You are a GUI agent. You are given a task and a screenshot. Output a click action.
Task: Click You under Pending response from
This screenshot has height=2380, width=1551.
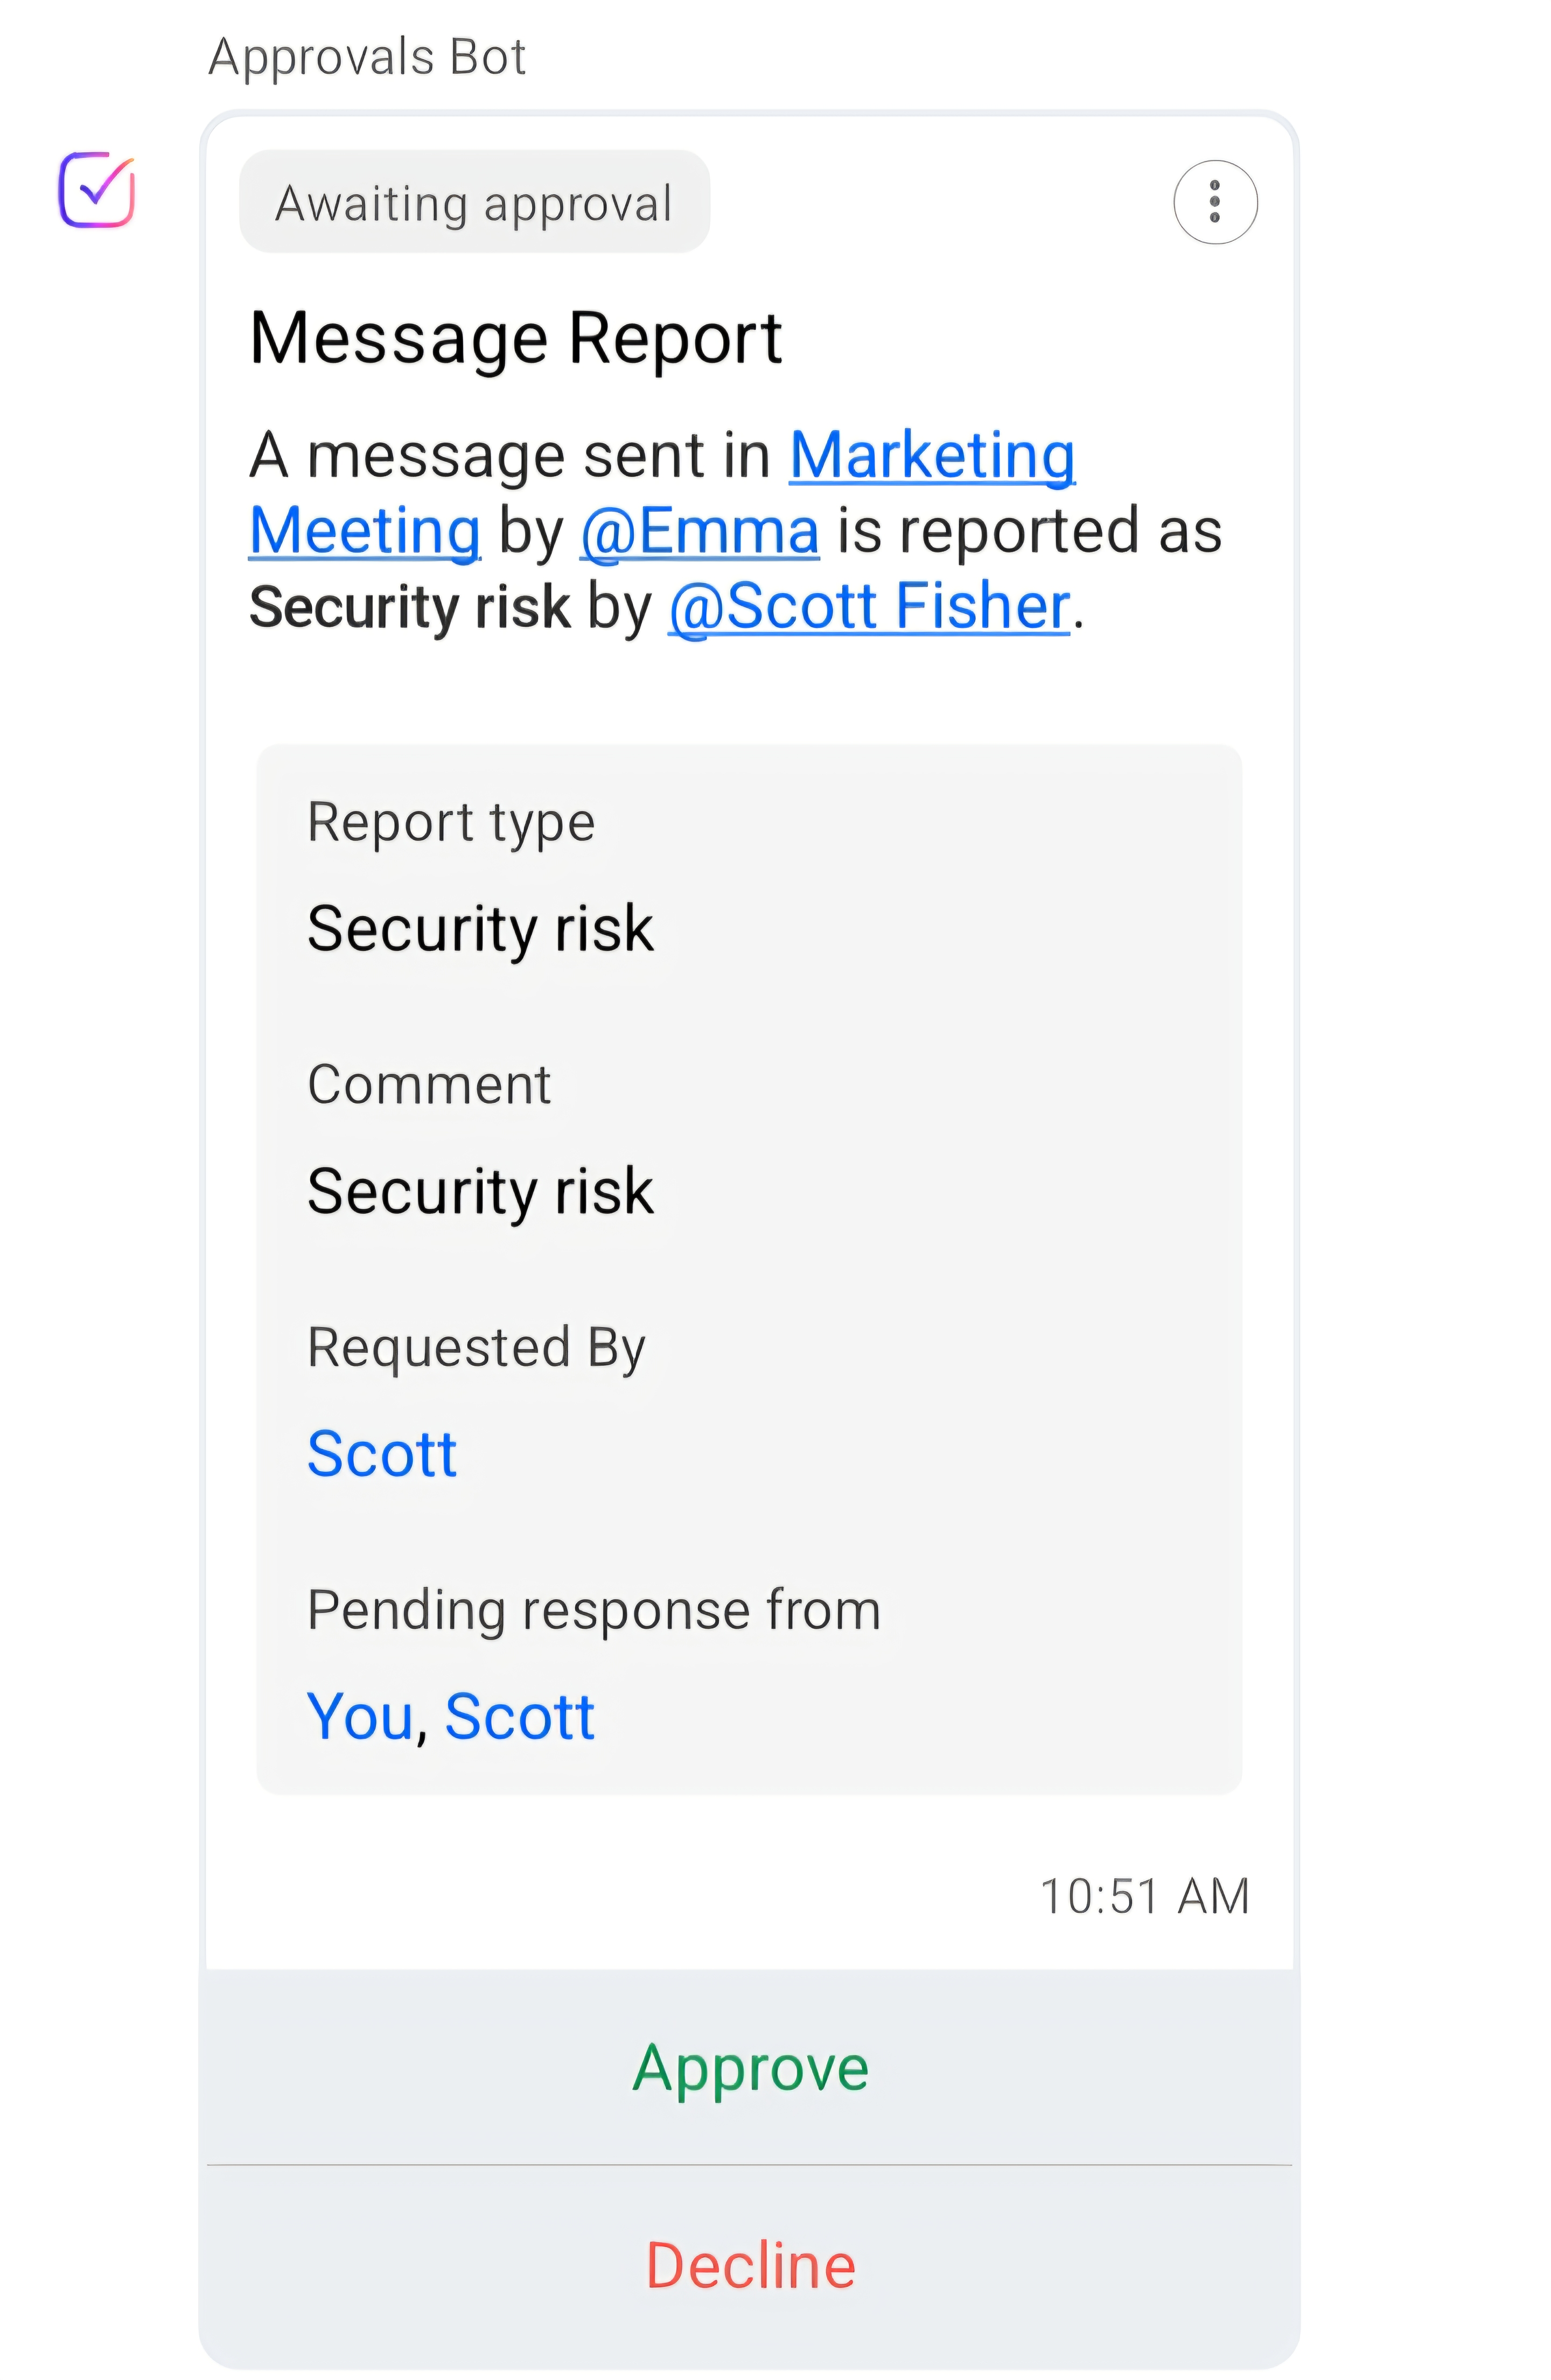pyautogui.click(x=359, y=1716)
